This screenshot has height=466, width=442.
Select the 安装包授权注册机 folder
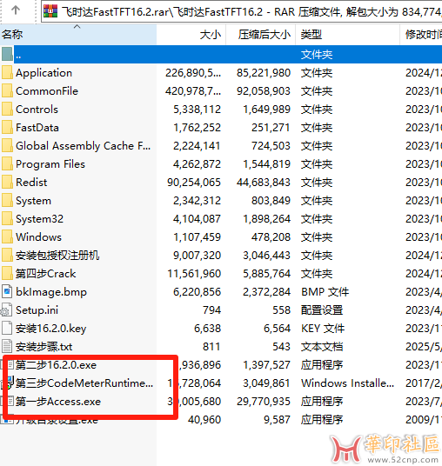point(221,256)
